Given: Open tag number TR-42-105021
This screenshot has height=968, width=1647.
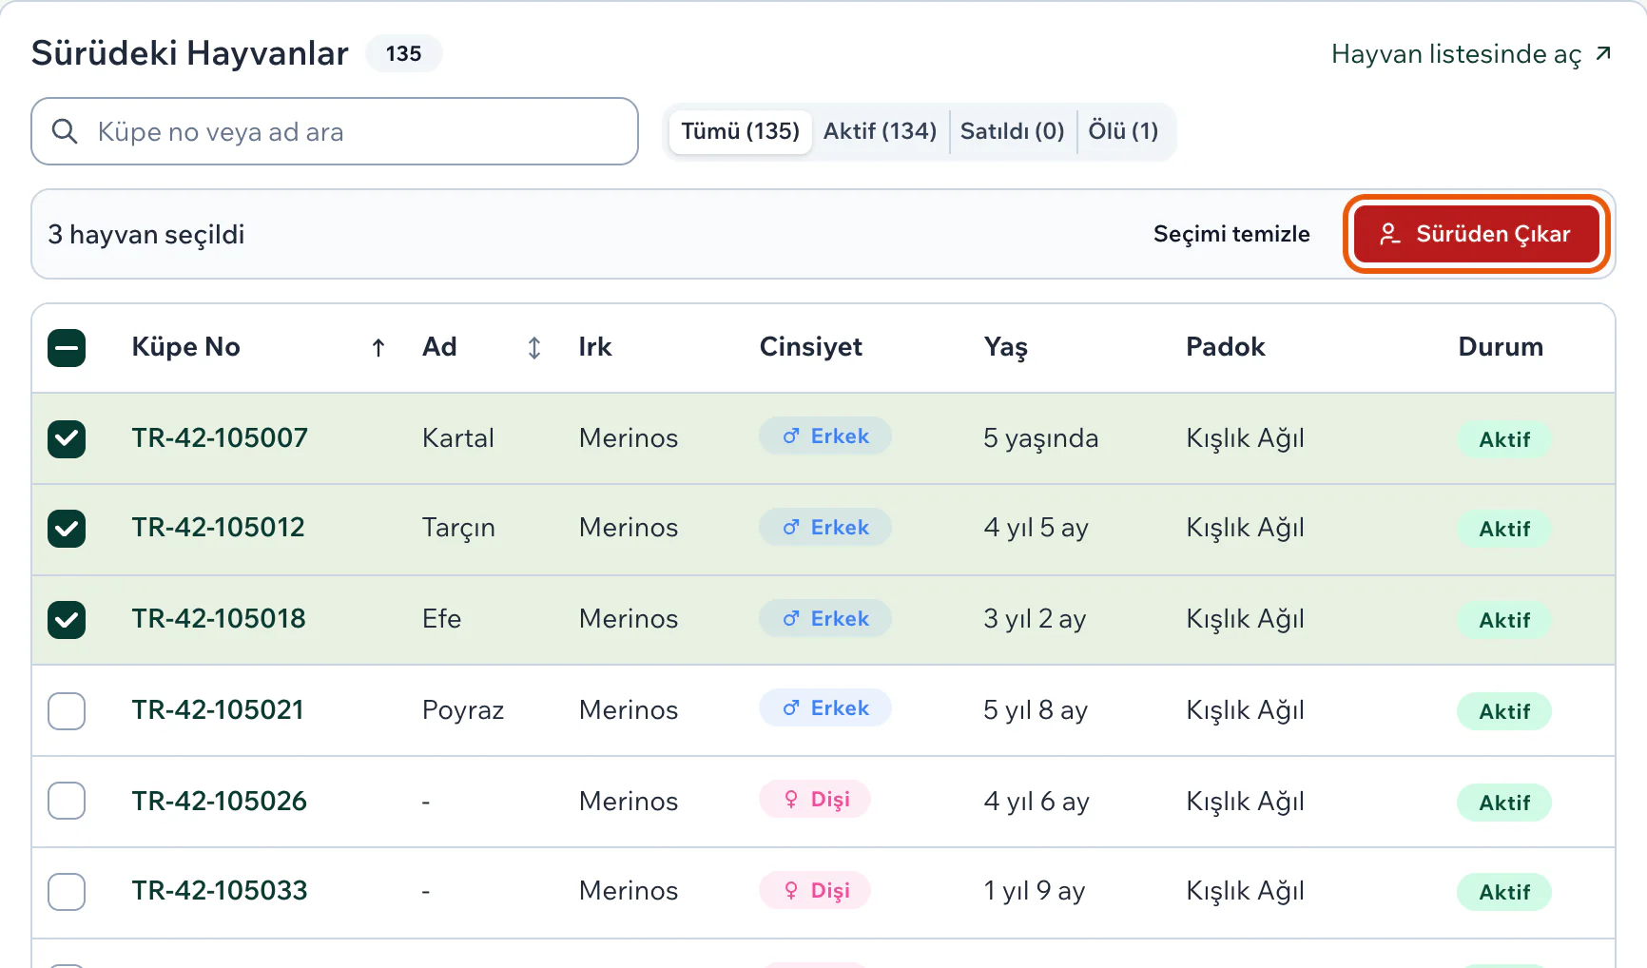Looking at the screenshot, I should click(x=218, y=710).
